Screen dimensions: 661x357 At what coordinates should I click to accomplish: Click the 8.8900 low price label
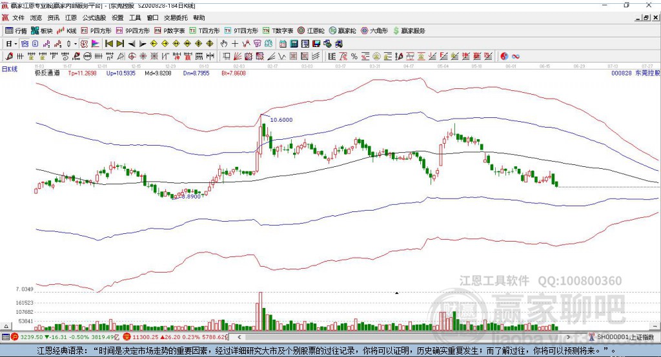pos(191,197)
